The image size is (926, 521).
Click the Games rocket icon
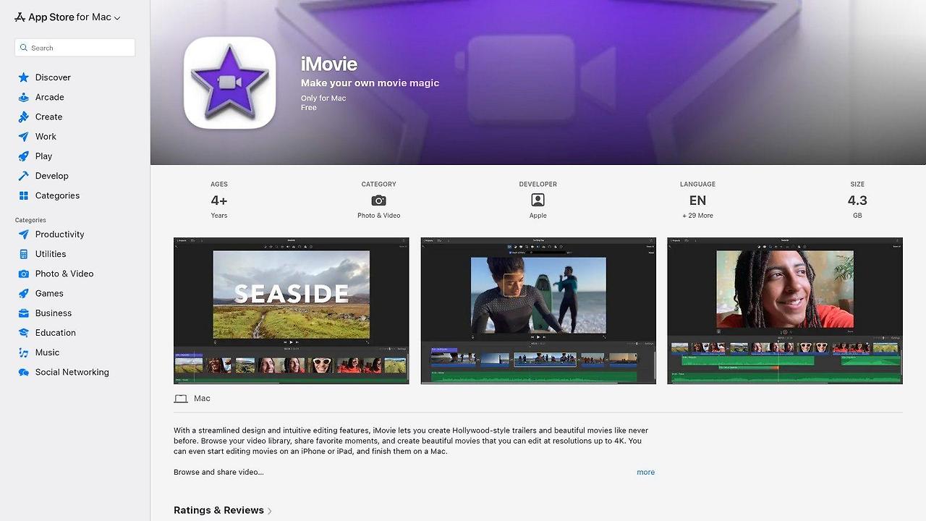[24, 293]
